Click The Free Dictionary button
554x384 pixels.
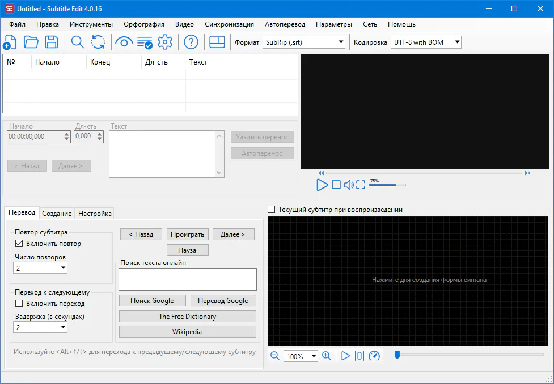coord(188,316)
